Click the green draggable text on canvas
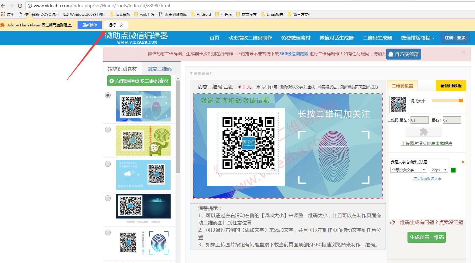This screenshot has height=263, width=475. 235,101
